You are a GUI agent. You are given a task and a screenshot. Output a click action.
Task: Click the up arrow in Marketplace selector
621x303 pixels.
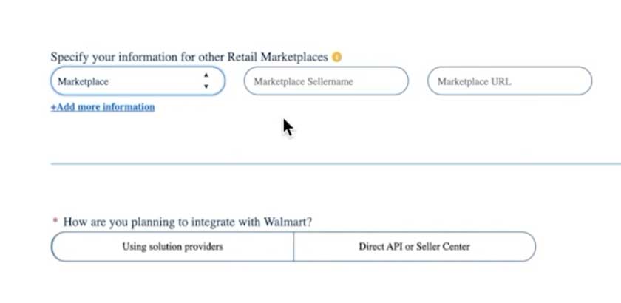pyautogui.click(x=206, y=75)
